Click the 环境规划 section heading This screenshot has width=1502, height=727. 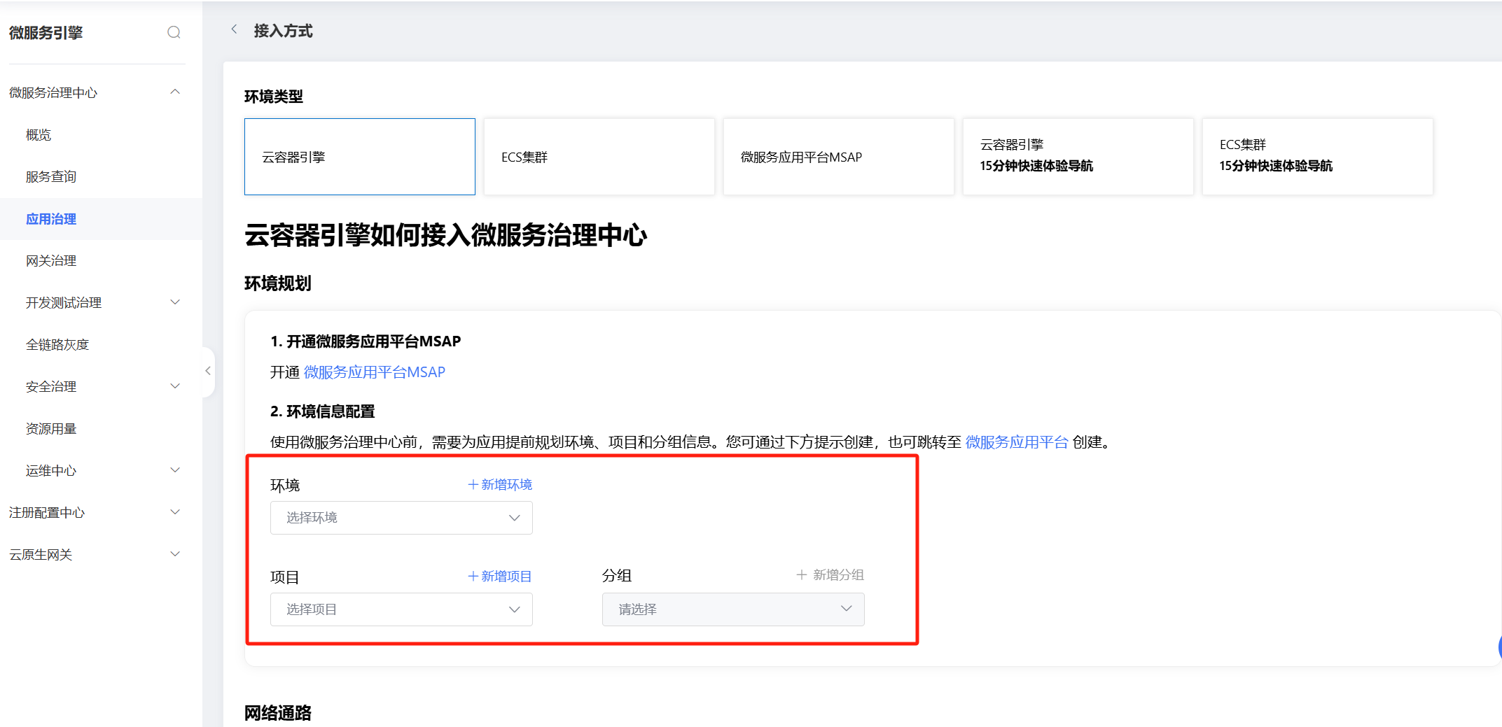click(278, 283)
